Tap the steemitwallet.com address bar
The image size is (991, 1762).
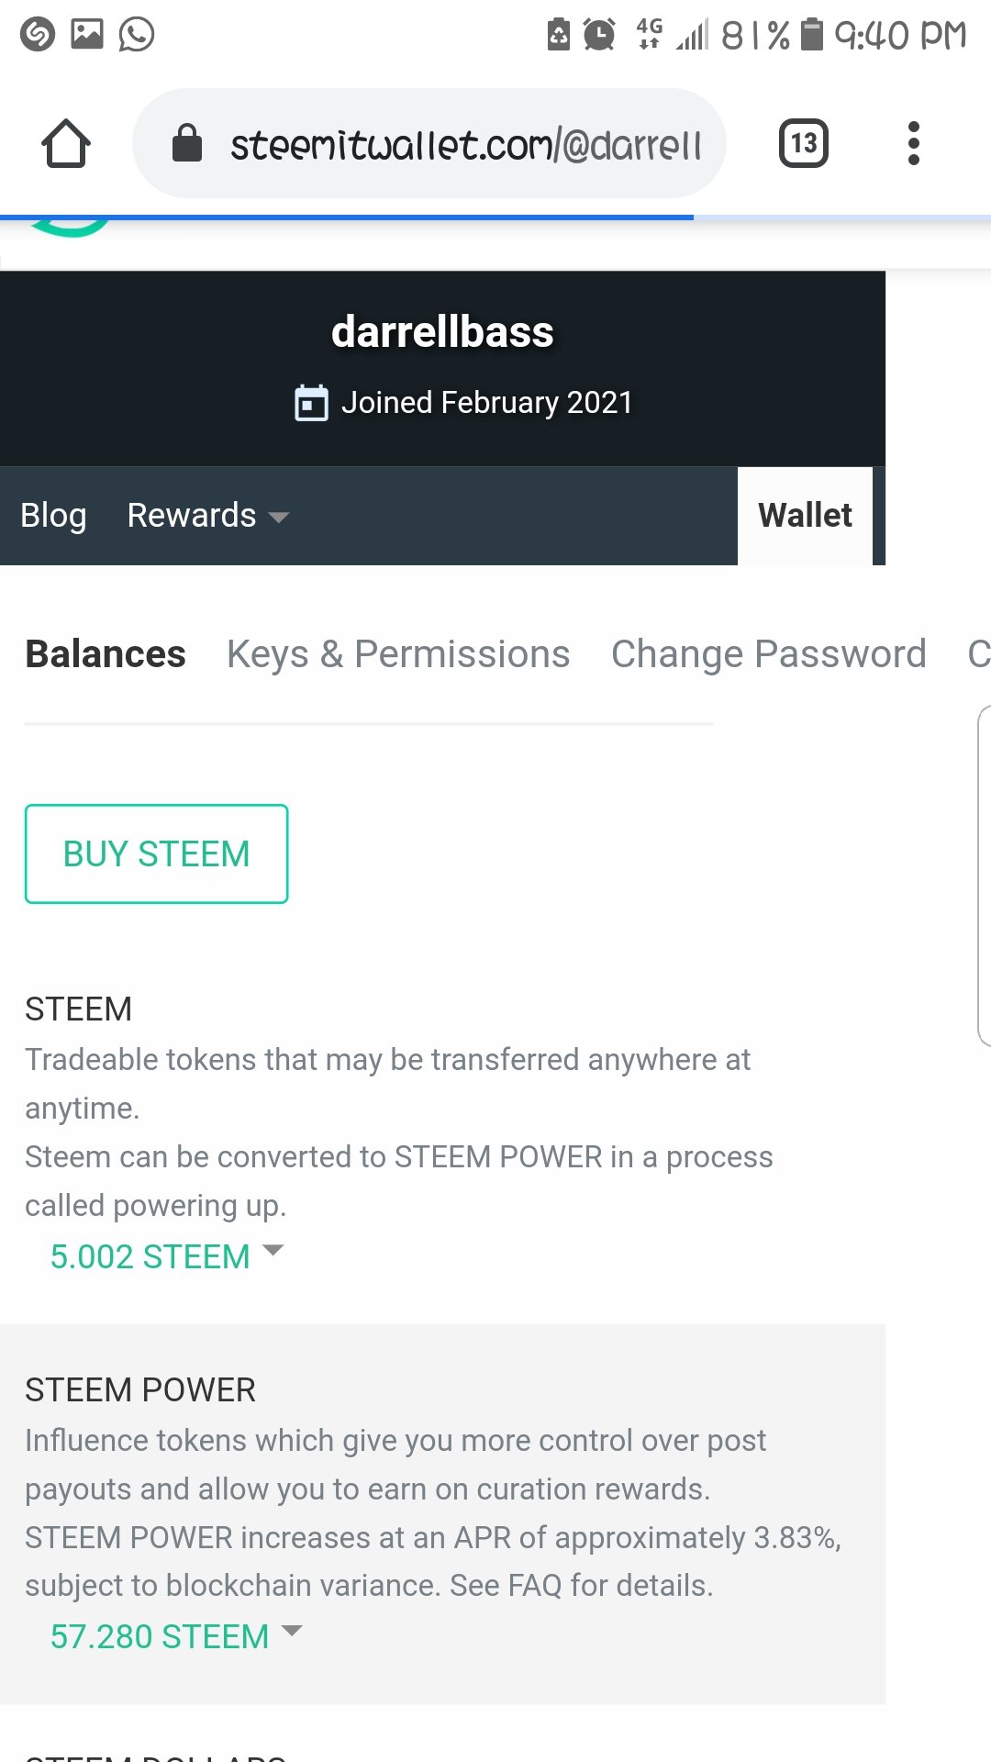pyautogui.click(x=429, y=143)
